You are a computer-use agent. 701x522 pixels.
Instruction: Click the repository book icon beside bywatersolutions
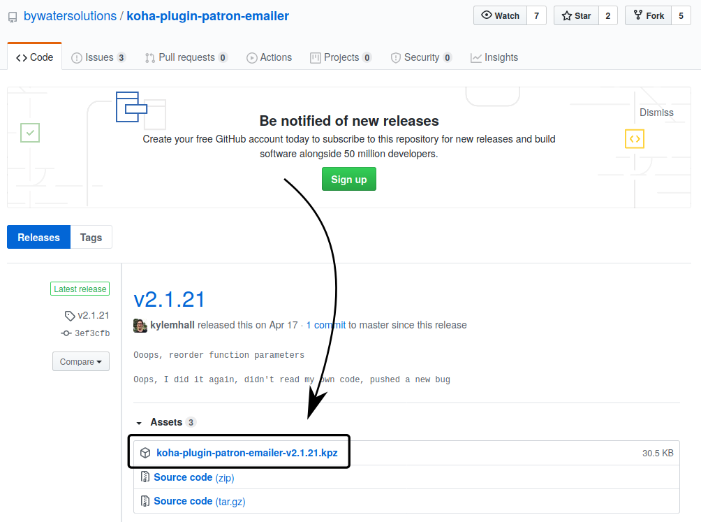pyautogui.click(x=13, y=17)
